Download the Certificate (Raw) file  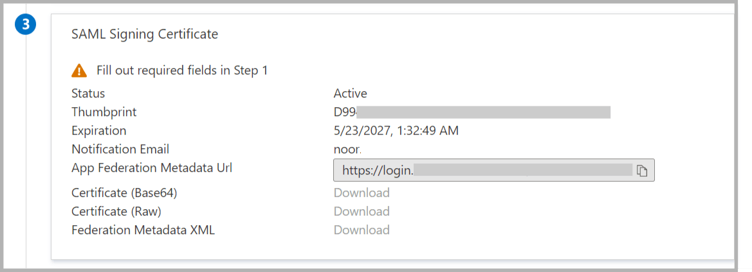pos(362,212)
